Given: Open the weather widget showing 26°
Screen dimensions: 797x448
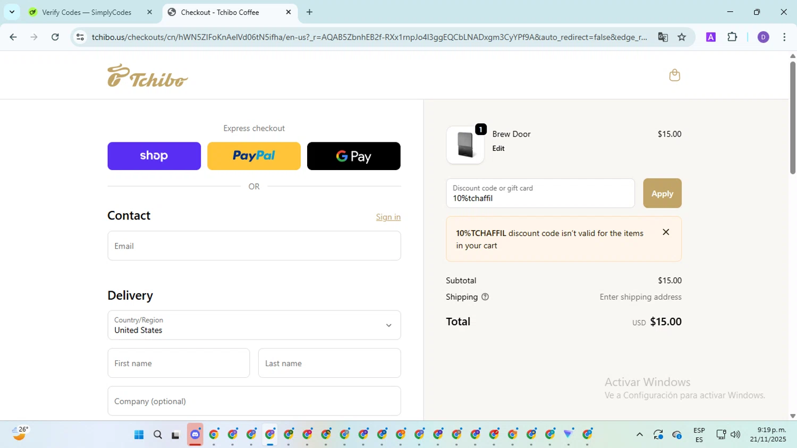Looking at the screenshot, I should pos(20,434).
